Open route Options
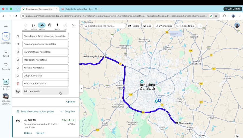This screenshot has height=138, width=243. [x=71, y=102]
